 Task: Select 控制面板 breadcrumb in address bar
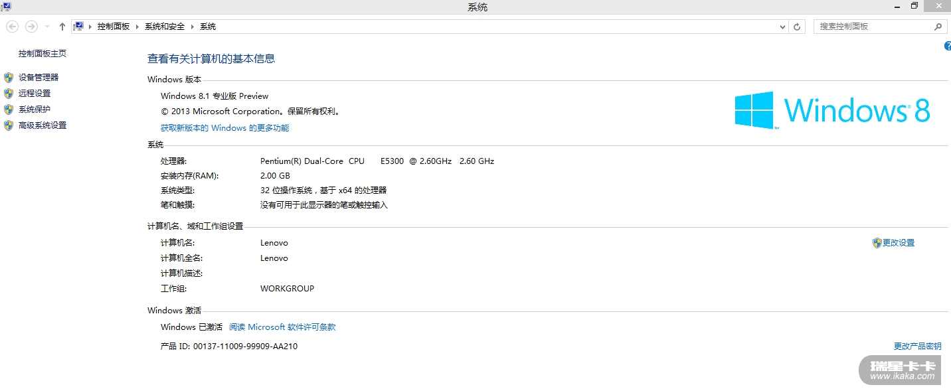pos(114,27)
